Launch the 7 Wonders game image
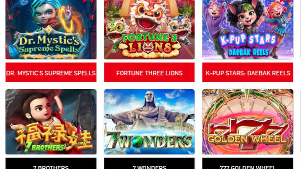This screenshot has height=169, width=301. coord(149,122)
